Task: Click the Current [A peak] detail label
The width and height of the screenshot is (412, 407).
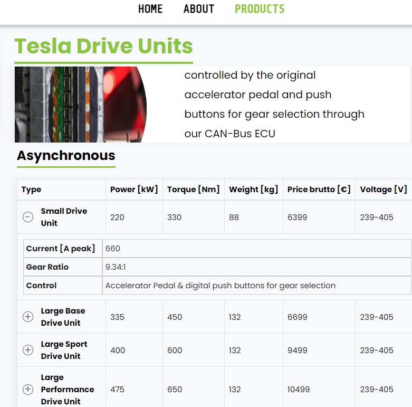Action: point(61,249)
